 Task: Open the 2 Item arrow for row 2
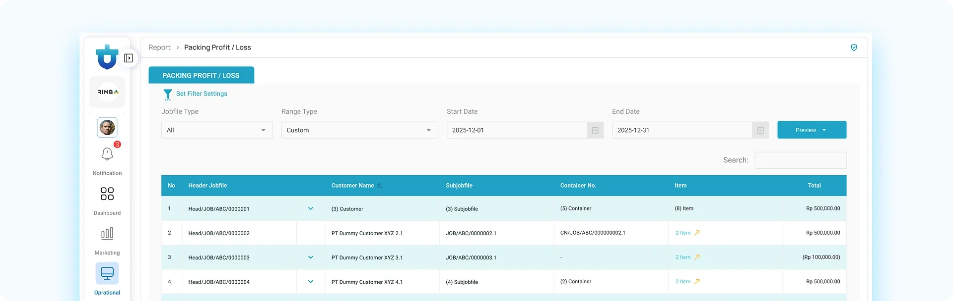697,233
